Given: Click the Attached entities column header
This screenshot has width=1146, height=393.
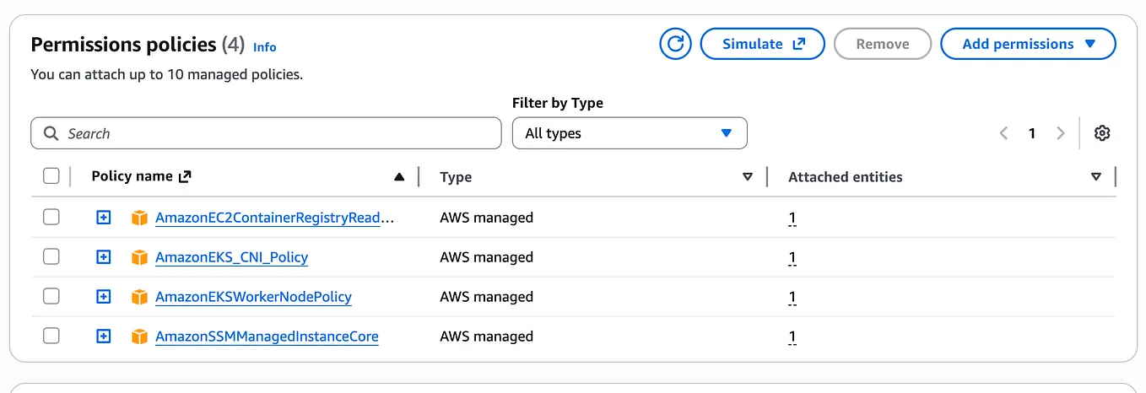Looking at the screenshot, I should (x=846, y=177).
